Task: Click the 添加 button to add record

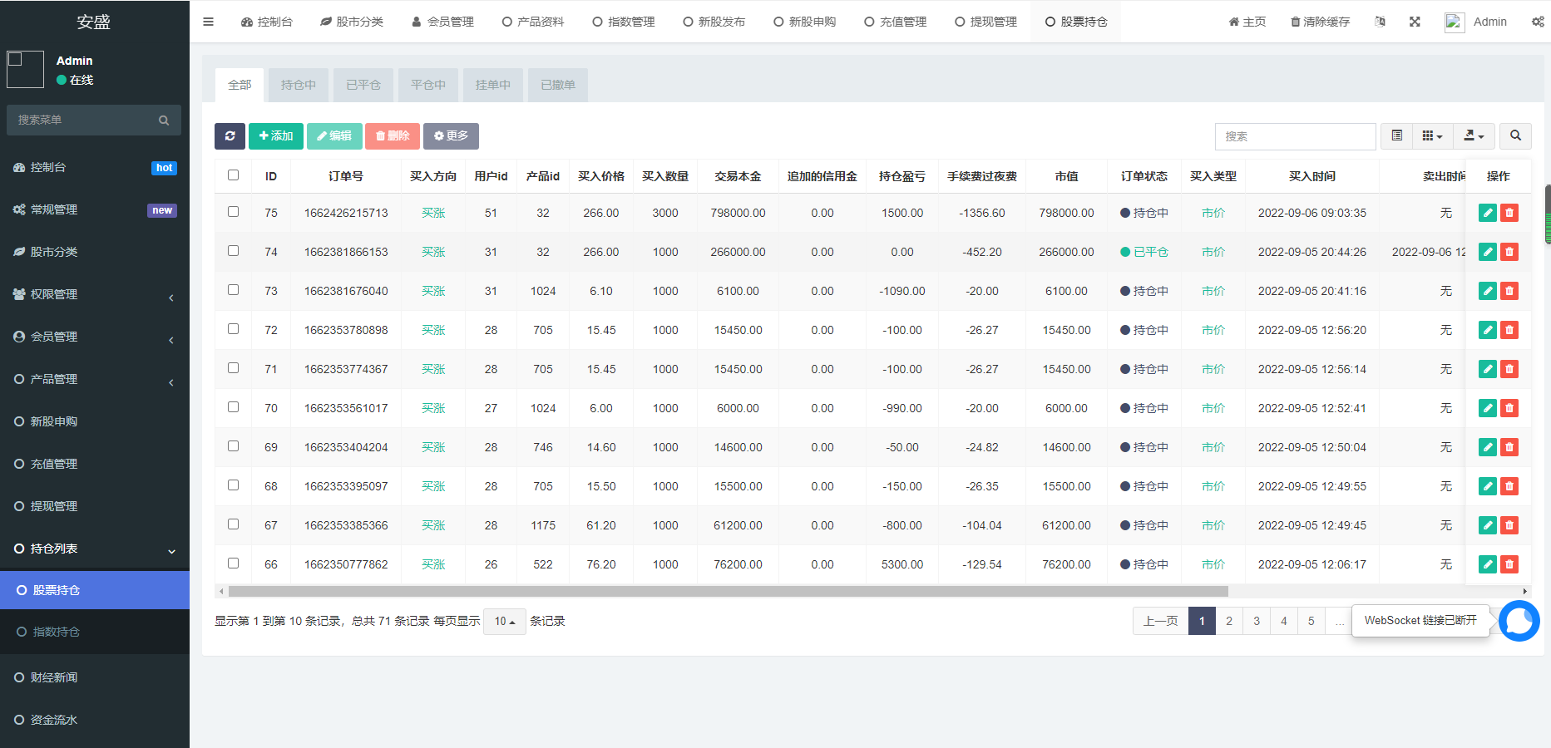Action: (x=276, y=135)
